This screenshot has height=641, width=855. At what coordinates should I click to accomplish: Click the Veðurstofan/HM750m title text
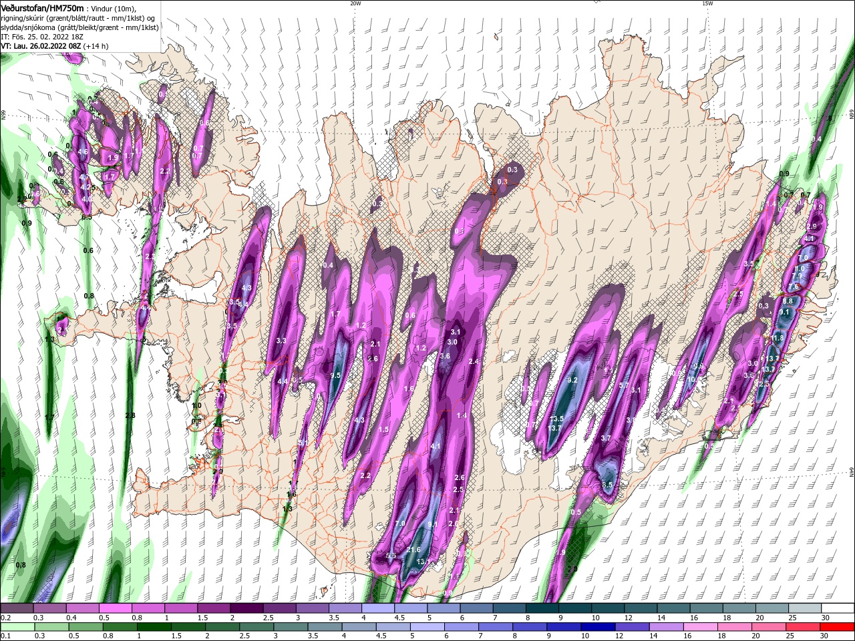click(x=42, y=7)
